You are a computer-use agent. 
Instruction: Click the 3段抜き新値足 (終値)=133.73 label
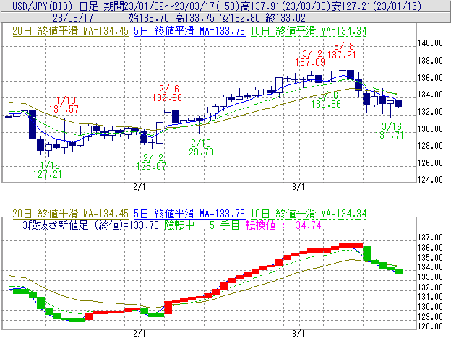pos(90,225)
